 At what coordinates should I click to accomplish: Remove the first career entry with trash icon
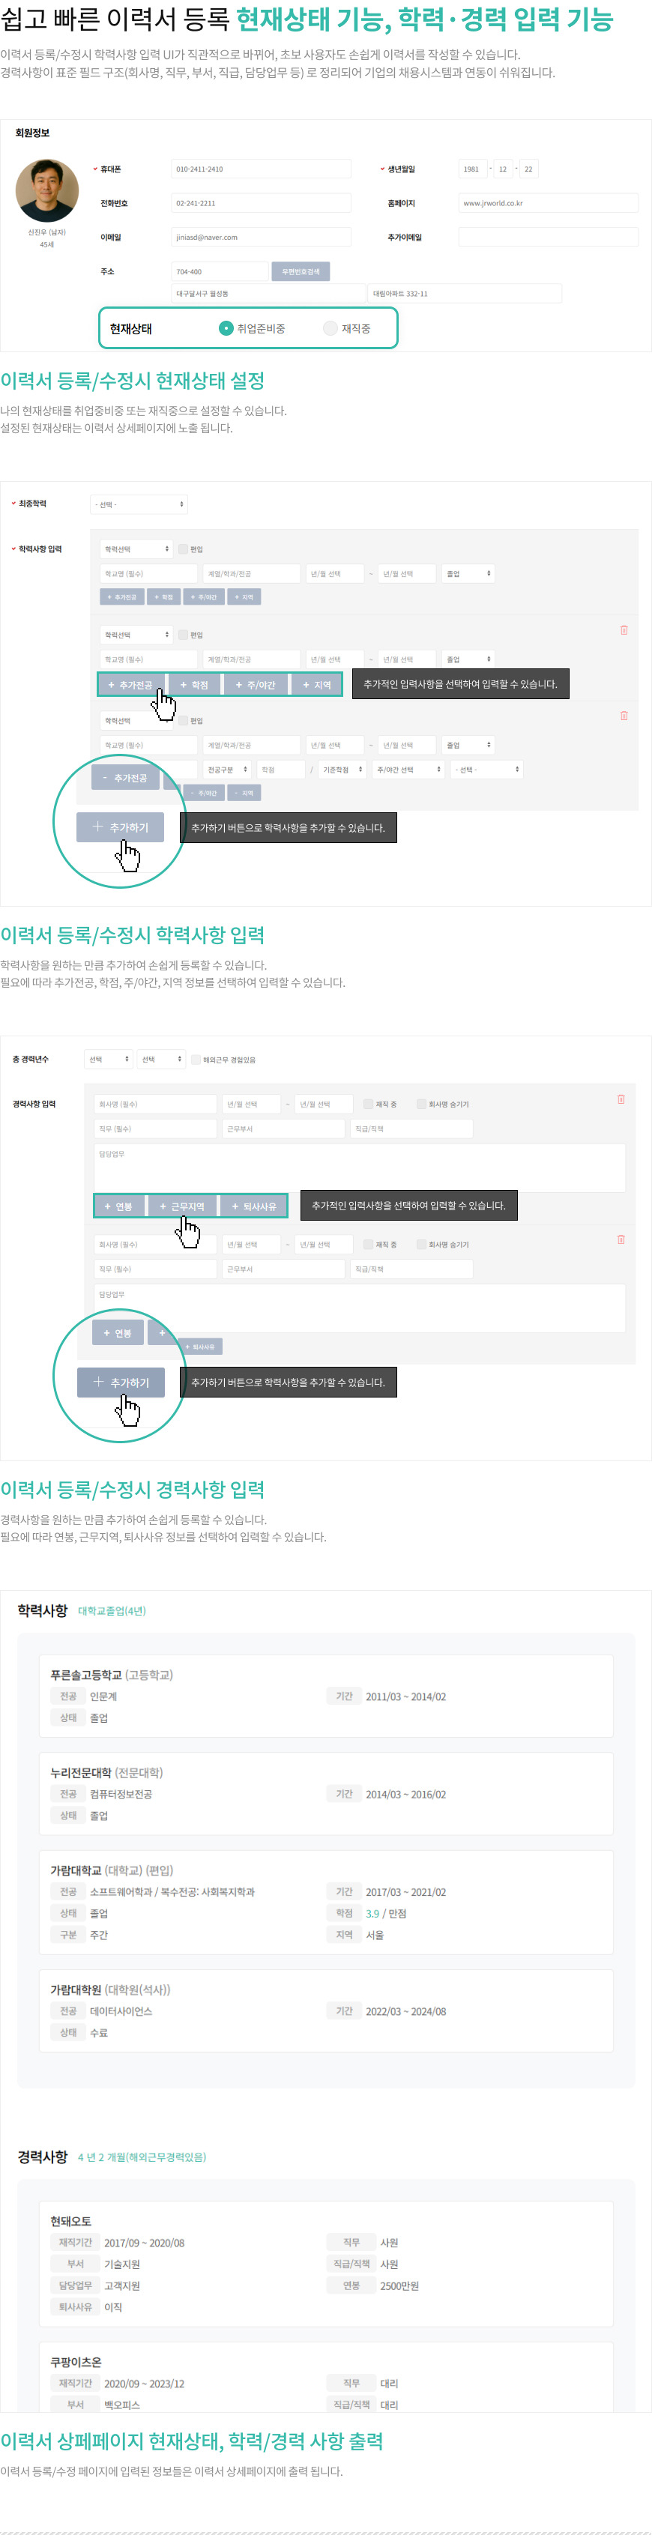pos(621,1099)
